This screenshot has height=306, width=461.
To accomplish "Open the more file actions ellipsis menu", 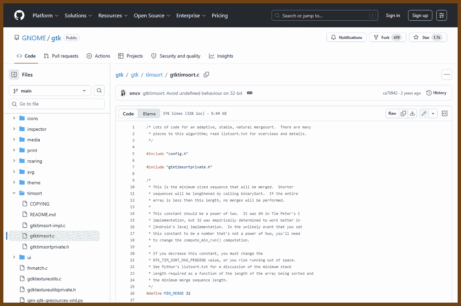I will [x=447, y=75].
